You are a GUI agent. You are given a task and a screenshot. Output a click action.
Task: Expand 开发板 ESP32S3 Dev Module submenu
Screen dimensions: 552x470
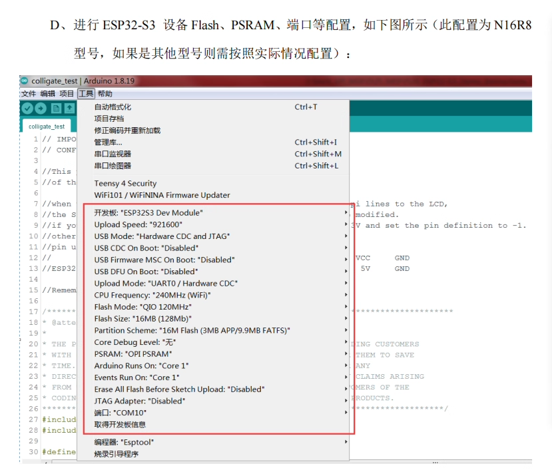(x=213, y=212)
